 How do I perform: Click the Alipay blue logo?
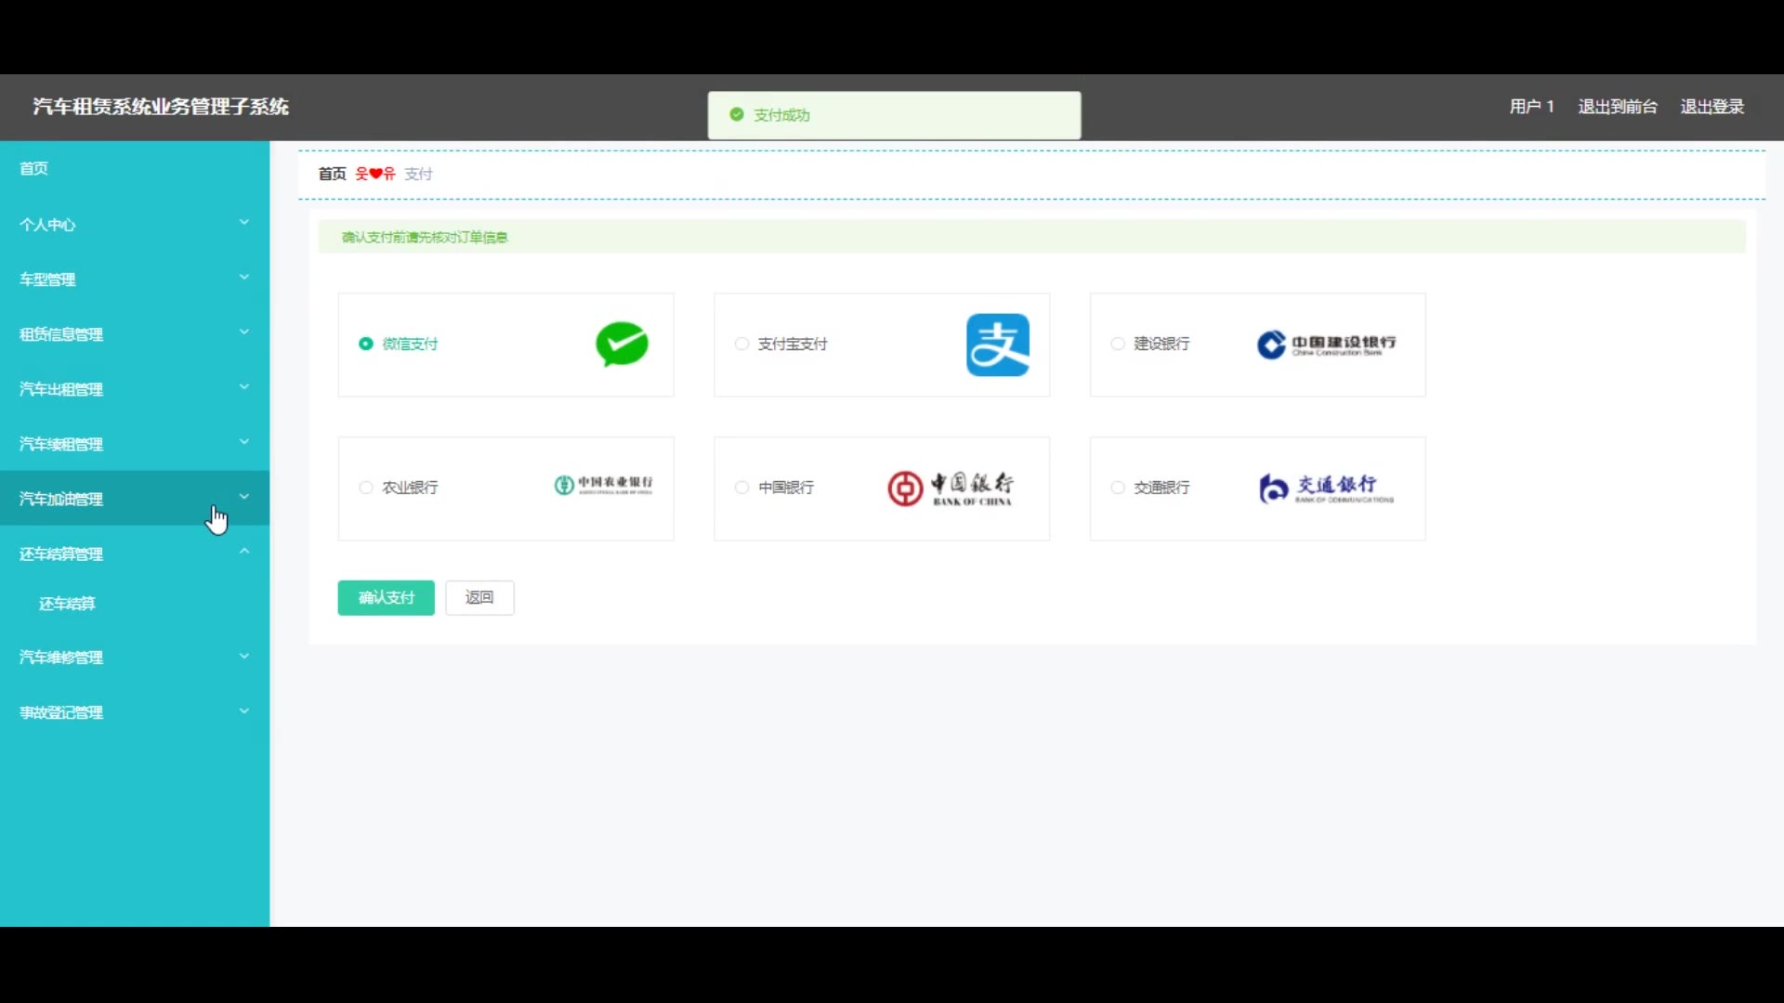click(997, 345)
